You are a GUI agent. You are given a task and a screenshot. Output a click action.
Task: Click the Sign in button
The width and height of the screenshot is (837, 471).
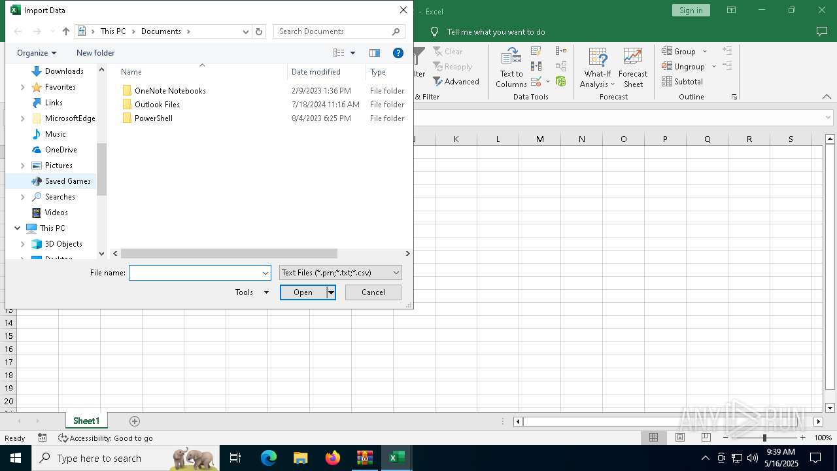pyautogui.click(x=691, y=10)
